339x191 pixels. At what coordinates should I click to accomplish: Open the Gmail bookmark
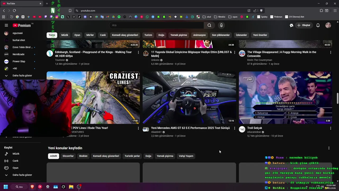coord(108,17)
